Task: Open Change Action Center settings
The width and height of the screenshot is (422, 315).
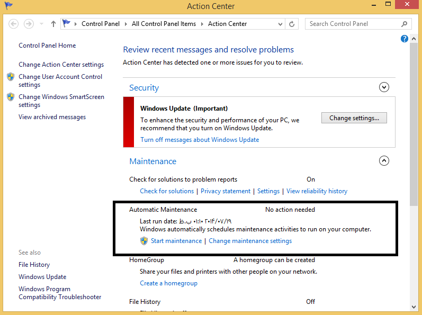Action: [61, 65]
